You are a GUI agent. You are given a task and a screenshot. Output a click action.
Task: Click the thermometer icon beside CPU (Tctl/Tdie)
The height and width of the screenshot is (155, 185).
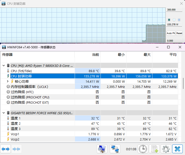[8, 71]
